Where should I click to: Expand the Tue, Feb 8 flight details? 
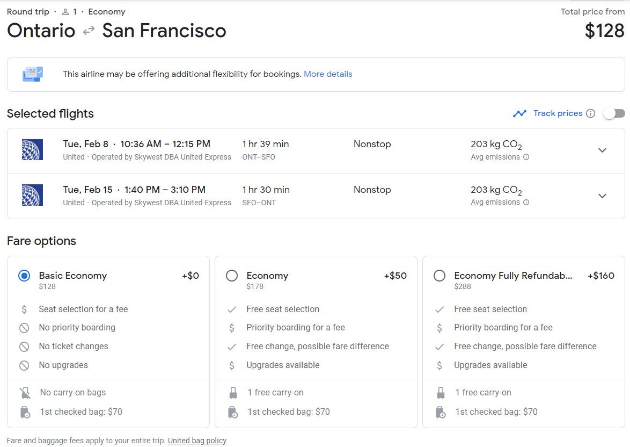[x=602, y=150]
